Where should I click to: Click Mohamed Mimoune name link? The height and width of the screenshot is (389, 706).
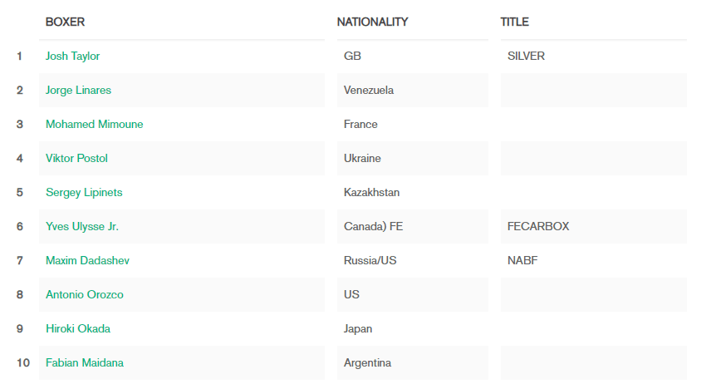[95, 124]
